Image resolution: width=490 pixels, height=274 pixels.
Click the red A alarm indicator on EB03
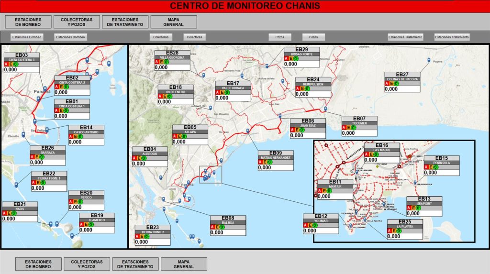[6, 64]
